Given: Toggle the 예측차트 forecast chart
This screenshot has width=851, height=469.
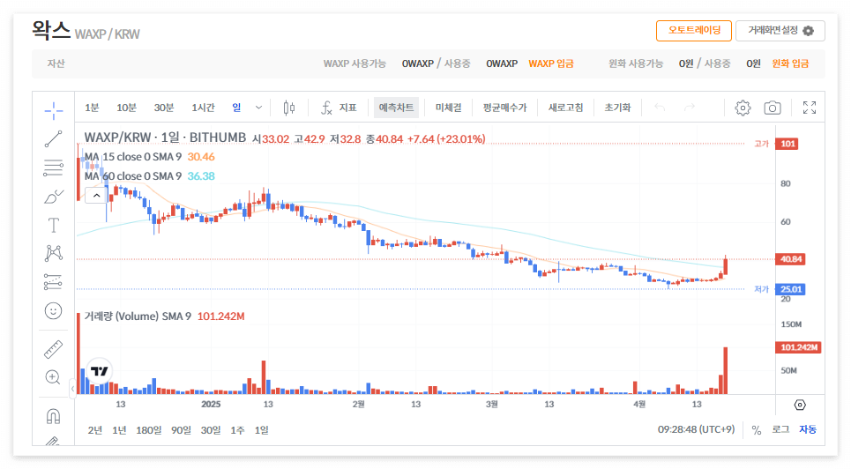Looking at the screenshot, I should tap(396, 108).
